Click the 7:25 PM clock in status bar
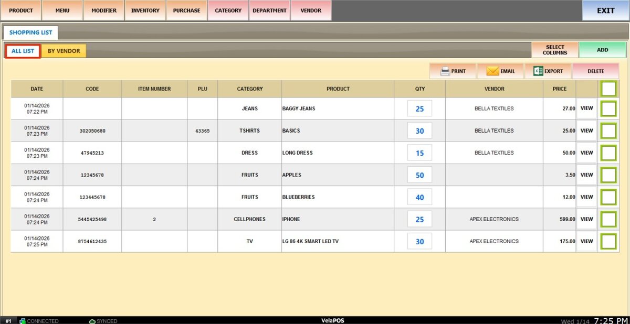This screenshot has width=630, height=324. pyautogui.click(x=610, y=320)
